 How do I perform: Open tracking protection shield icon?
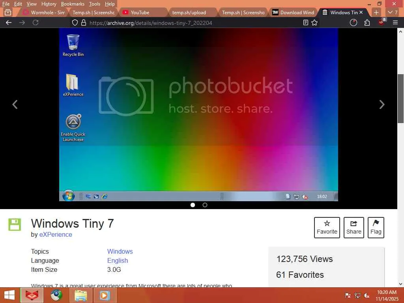[x=75, y=22]
